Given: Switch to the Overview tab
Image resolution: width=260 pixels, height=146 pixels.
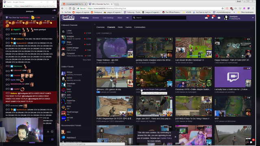Looking at the screenshot, I should click(x=100, y=27).
